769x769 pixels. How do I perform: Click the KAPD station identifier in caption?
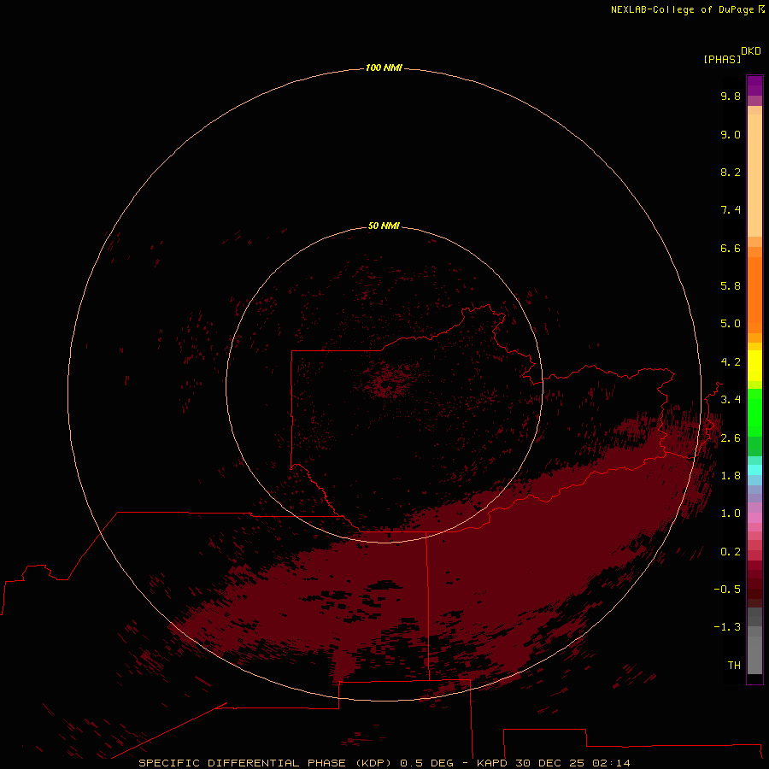click(492, 763)
